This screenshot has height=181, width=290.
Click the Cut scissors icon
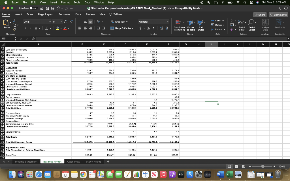14,21
